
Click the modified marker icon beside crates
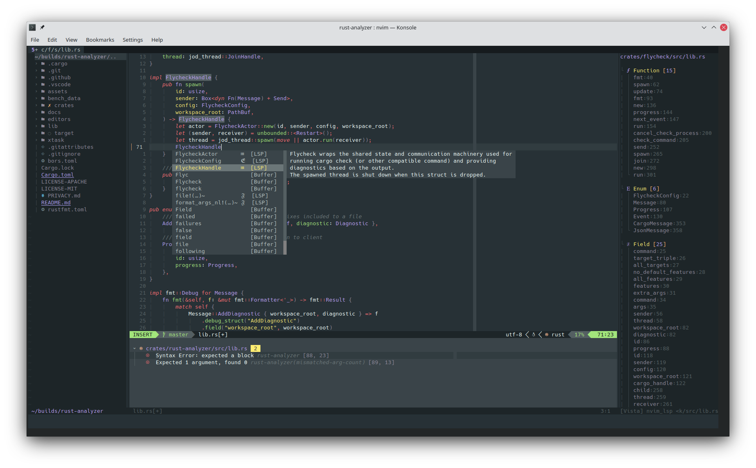(49, 105)
